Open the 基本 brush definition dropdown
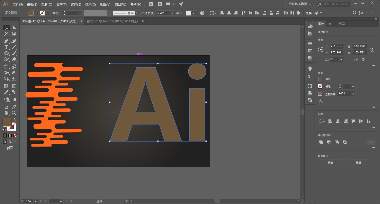Viewport: 380px width, 204px height. pyautogui.click(x=137, y=13)
